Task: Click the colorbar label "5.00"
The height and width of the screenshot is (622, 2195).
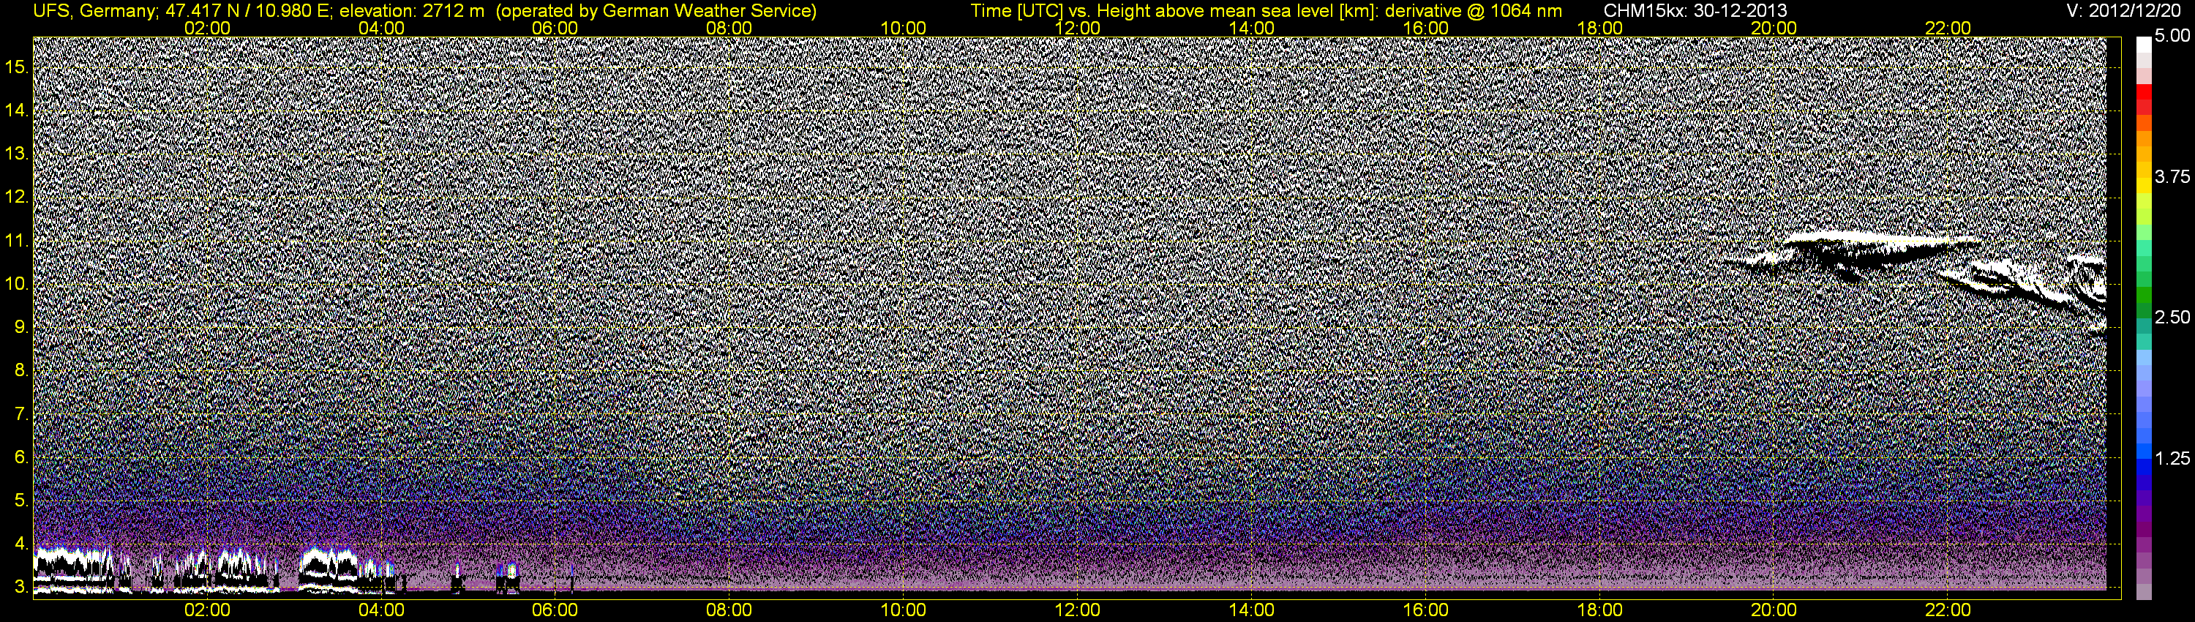Action: click(x=2172, y=36)
